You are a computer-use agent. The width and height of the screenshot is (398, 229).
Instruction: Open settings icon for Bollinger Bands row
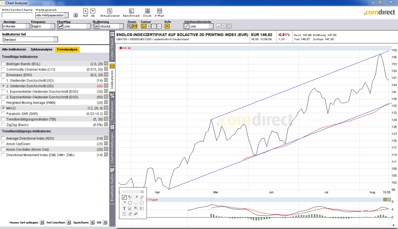tap(106, 64)
